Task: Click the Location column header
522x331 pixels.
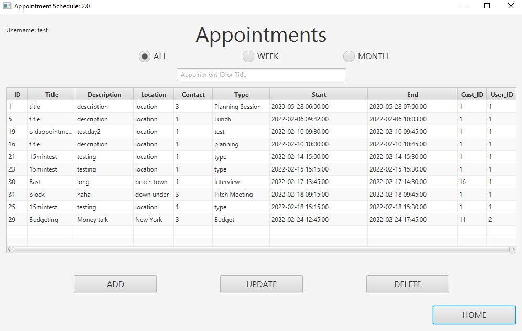Action: (153, 94)
